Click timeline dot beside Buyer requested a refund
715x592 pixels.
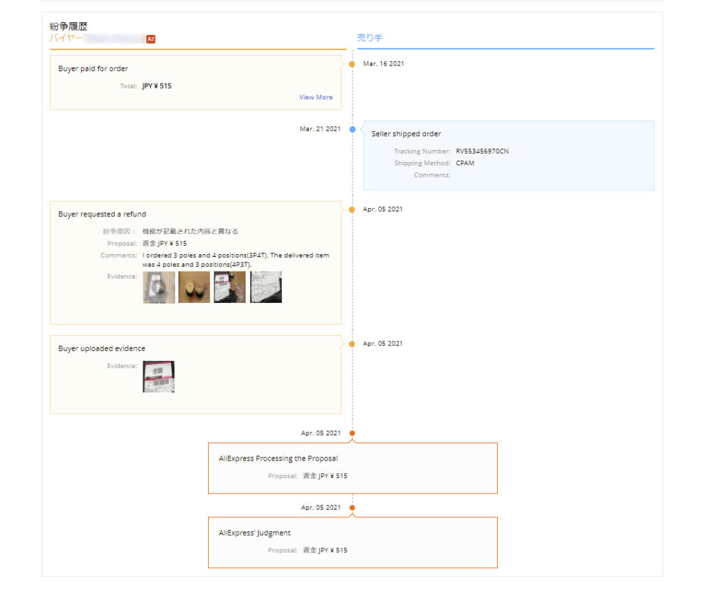352,209
